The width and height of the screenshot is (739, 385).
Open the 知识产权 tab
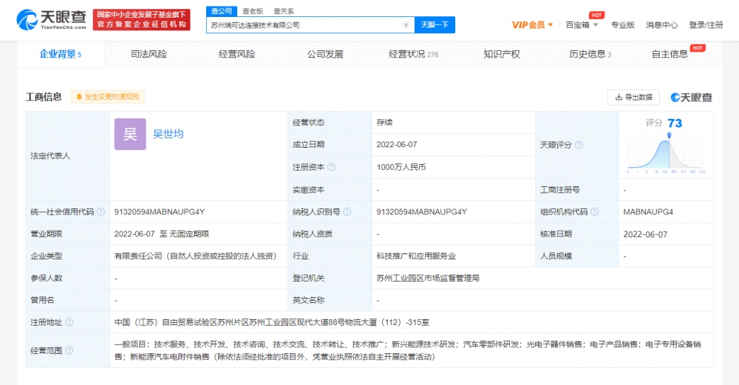[502, 54]
